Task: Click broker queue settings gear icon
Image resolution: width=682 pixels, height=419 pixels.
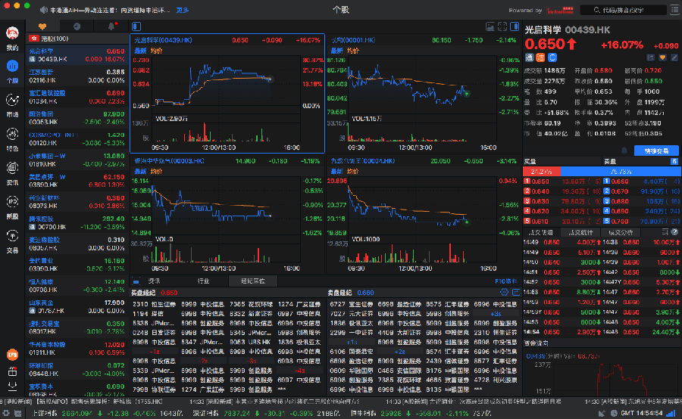Action: tap(504, 292)
